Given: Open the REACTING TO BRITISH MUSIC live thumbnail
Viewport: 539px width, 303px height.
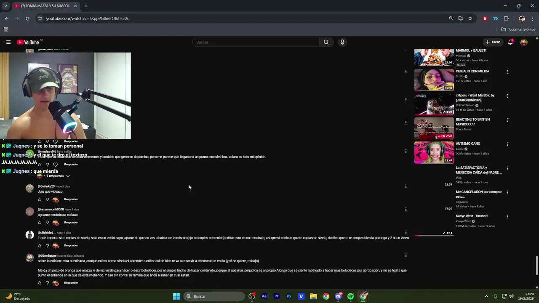Looking at the screenshot, I should tap(434, 128).
